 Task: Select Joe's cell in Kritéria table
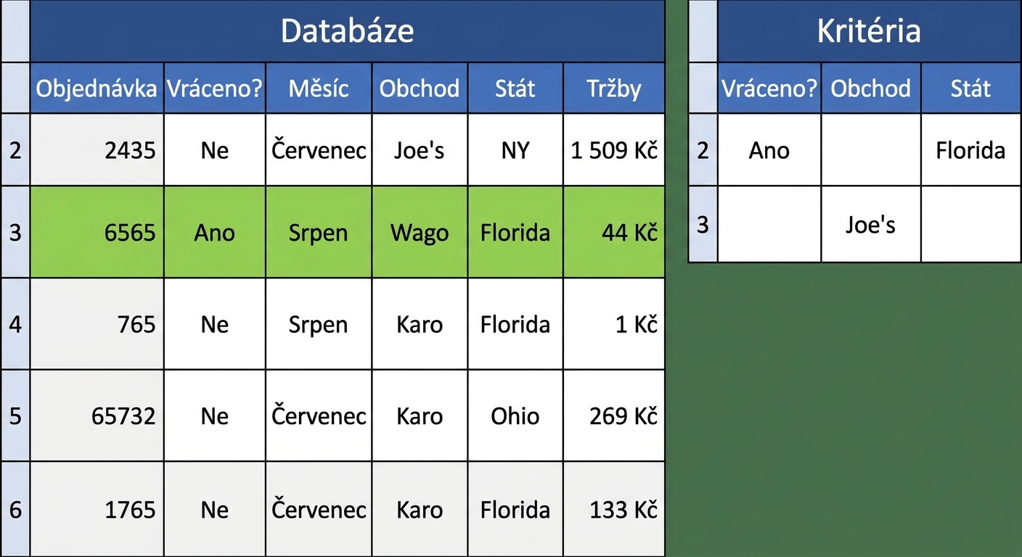pos(871,225)
